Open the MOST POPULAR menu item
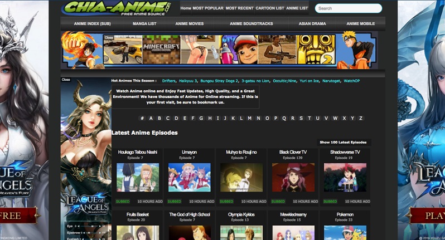 click(x=208, y=8)
